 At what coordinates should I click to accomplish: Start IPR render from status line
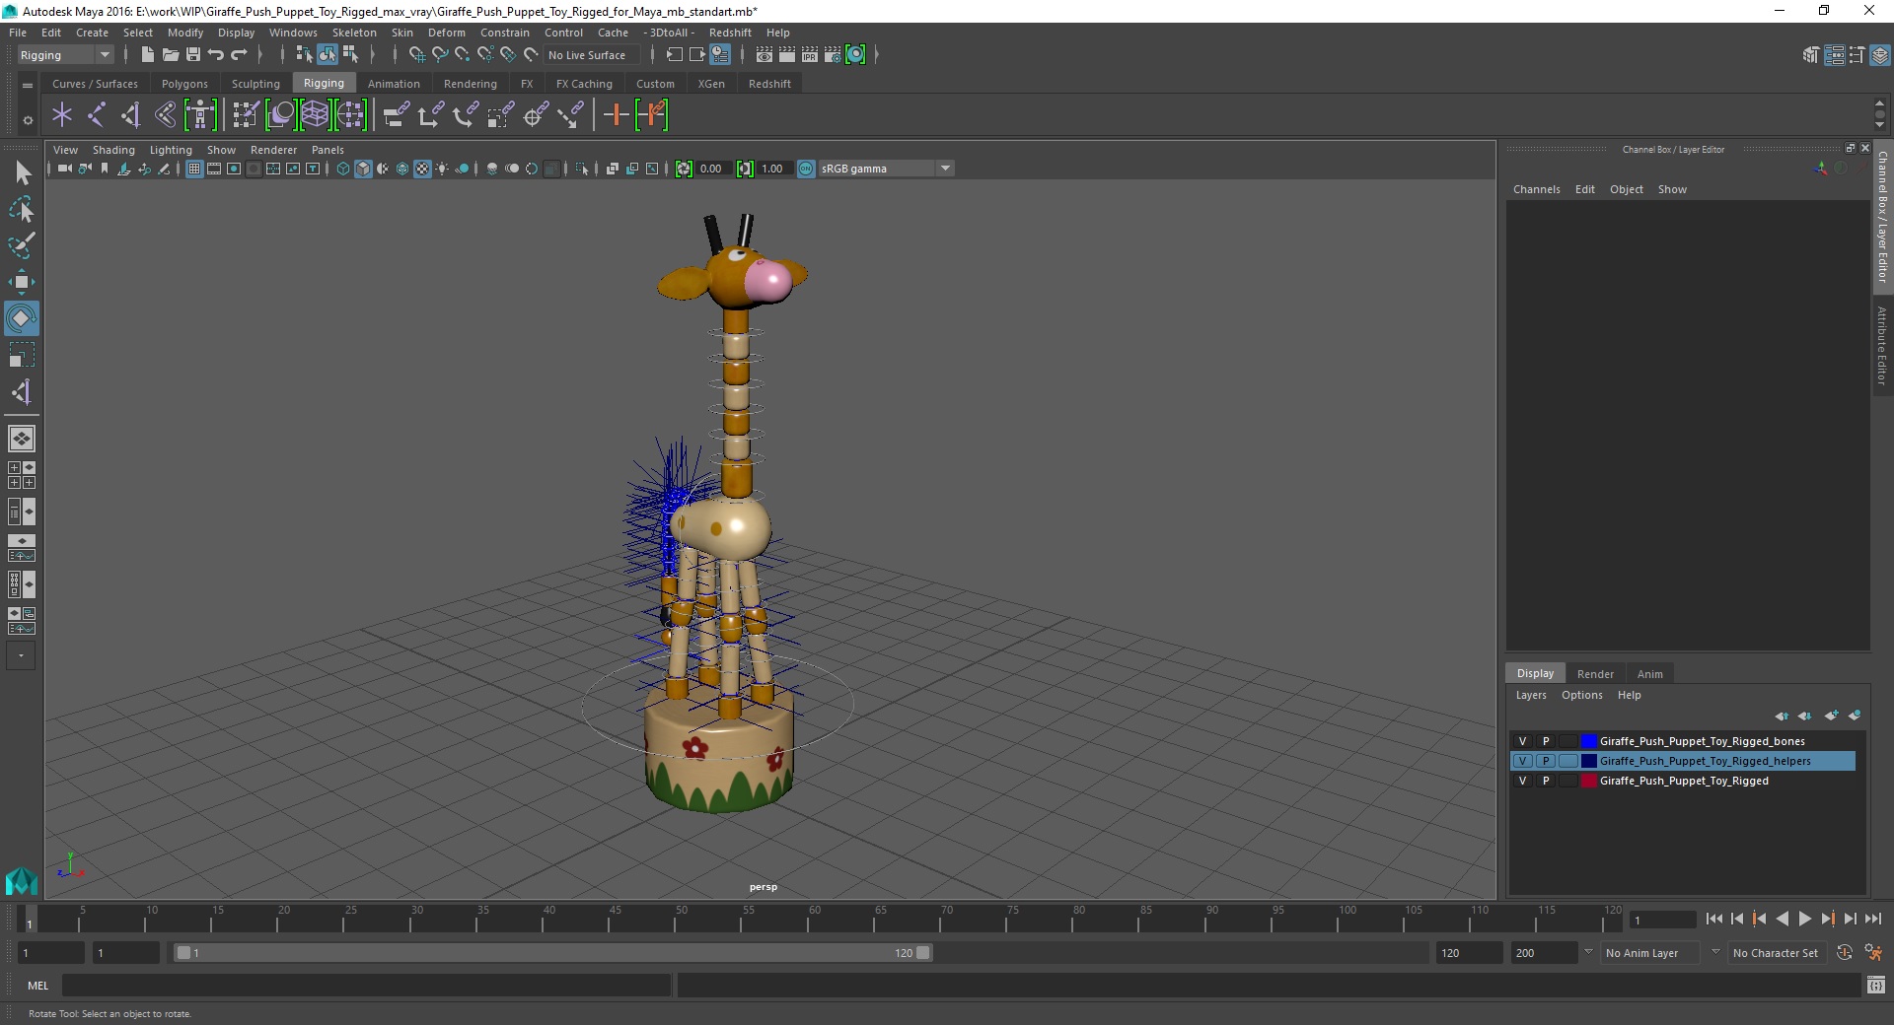tap(810, 55)
